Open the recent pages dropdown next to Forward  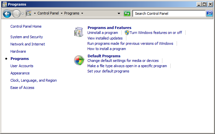tap(23, 13)
